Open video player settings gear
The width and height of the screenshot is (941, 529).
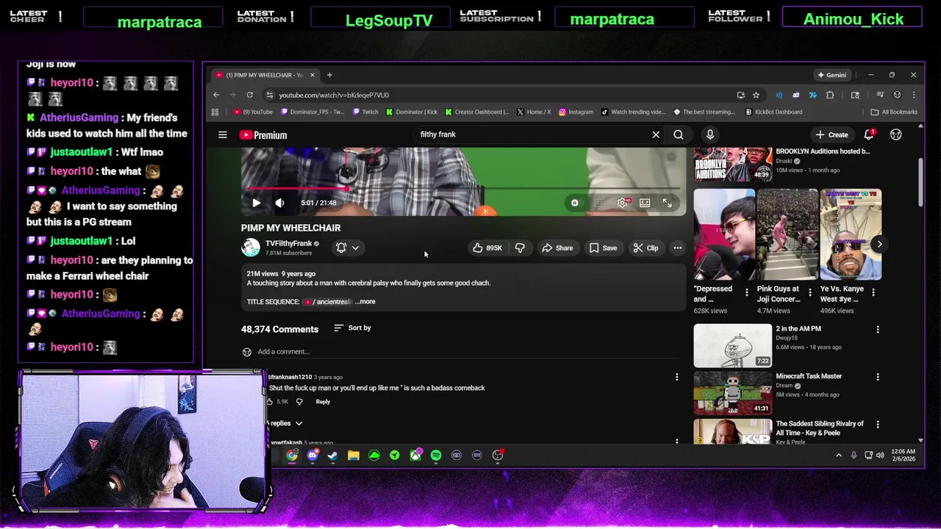(x=623, y=203)
